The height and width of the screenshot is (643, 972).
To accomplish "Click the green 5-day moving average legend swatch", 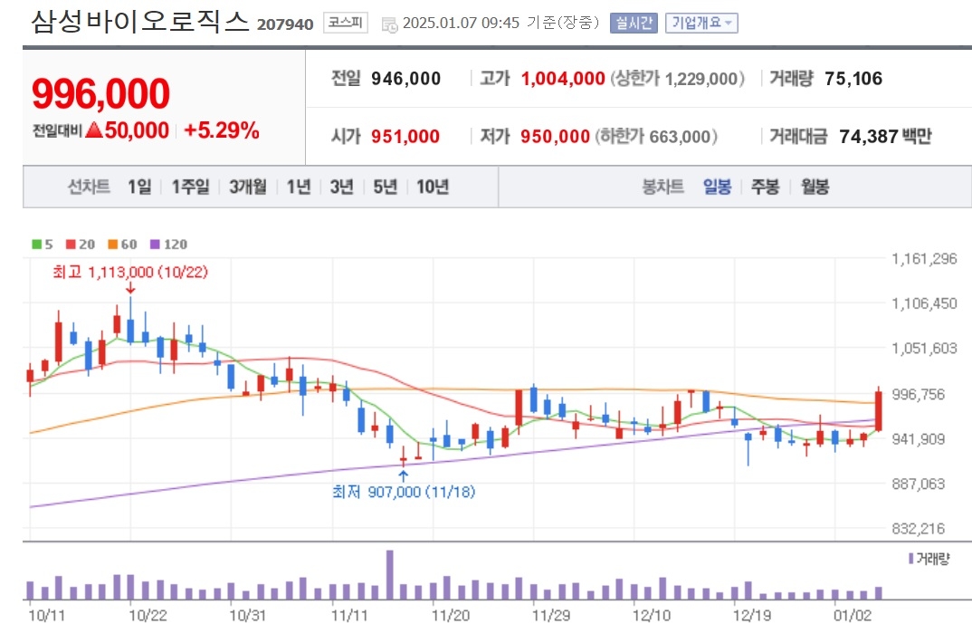I will tap(36, 245).
